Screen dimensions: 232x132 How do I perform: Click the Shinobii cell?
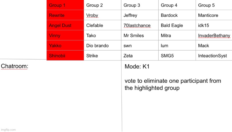click(x=65, y=56)
